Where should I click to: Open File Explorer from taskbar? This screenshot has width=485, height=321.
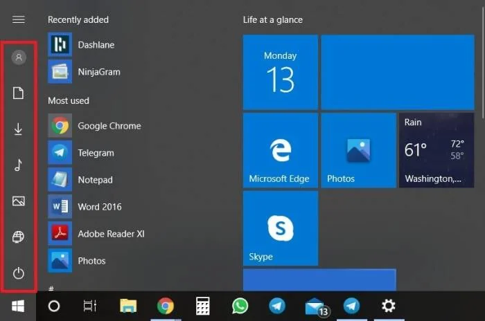coord(128,306)
